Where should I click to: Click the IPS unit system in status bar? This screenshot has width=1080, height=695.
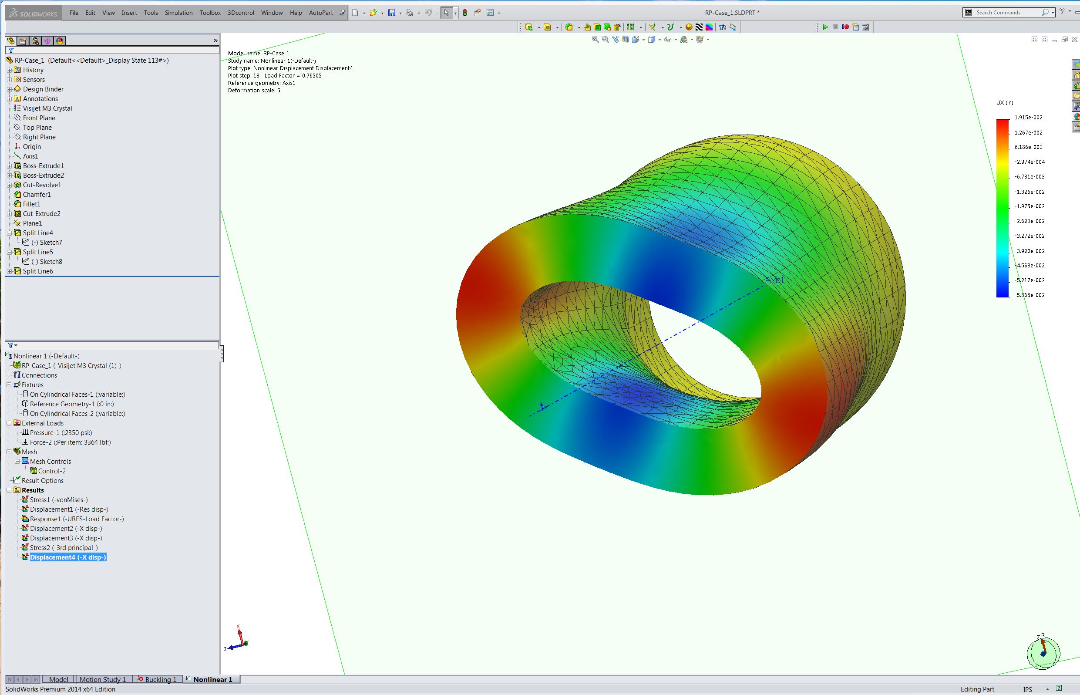pyautogui.click(x=1028, y=689)
